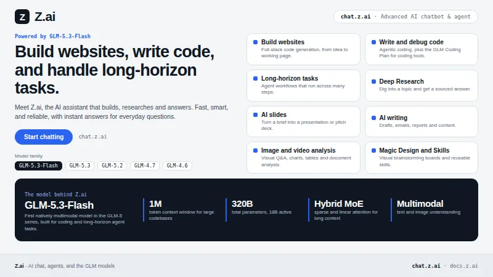Click footer 'Z.ai · AI chat, agents' text
Viewport: 493px width, 277px height.
click(65, 266)
